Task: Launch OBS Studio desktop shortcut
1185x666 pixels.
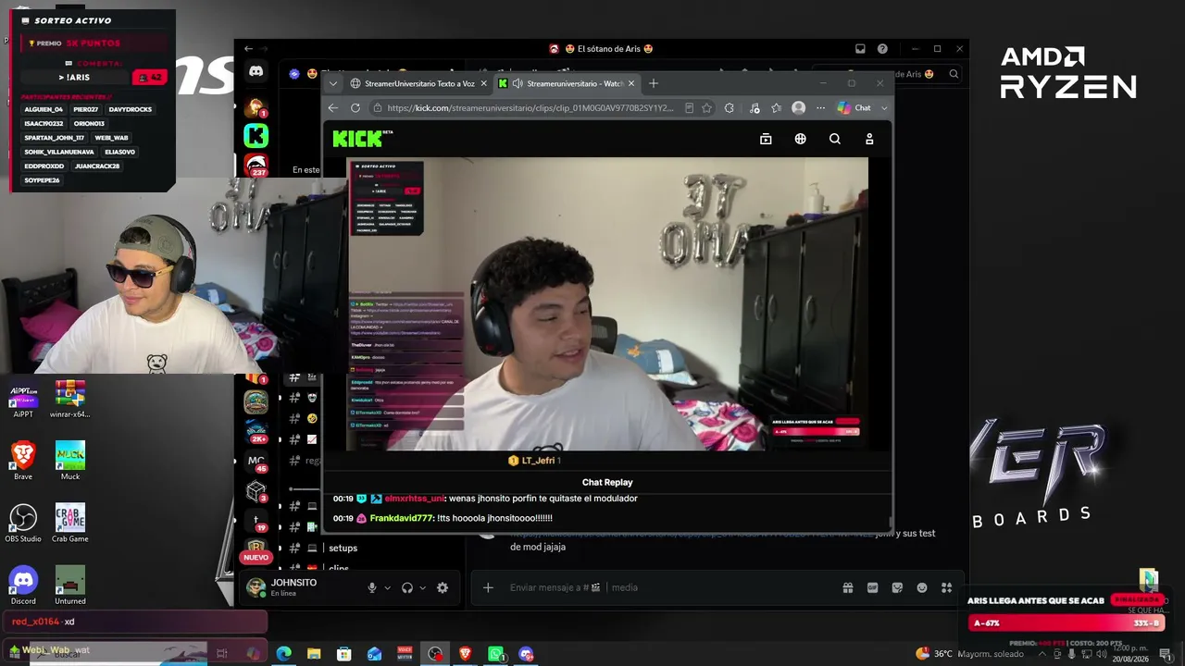Action: tap(23, 523)
